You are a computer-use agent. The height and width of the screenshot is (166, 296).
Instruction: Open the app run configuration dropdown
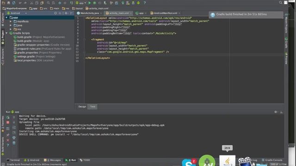[81, 3]
